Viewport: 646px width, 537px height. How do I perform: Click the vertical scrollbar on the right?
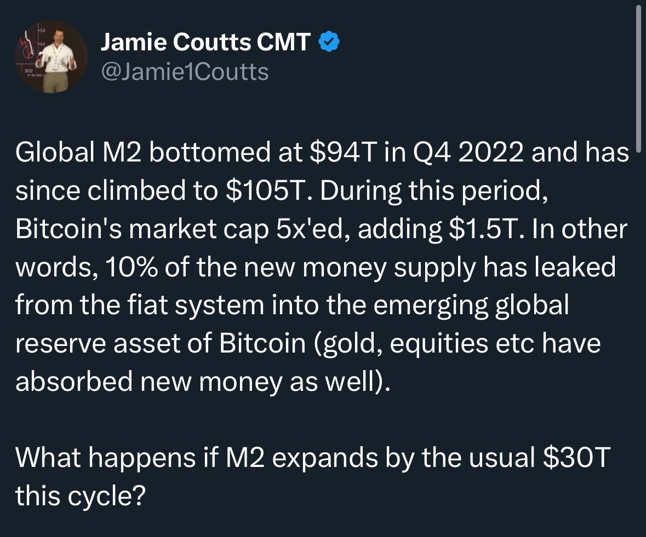pos(638,77)
